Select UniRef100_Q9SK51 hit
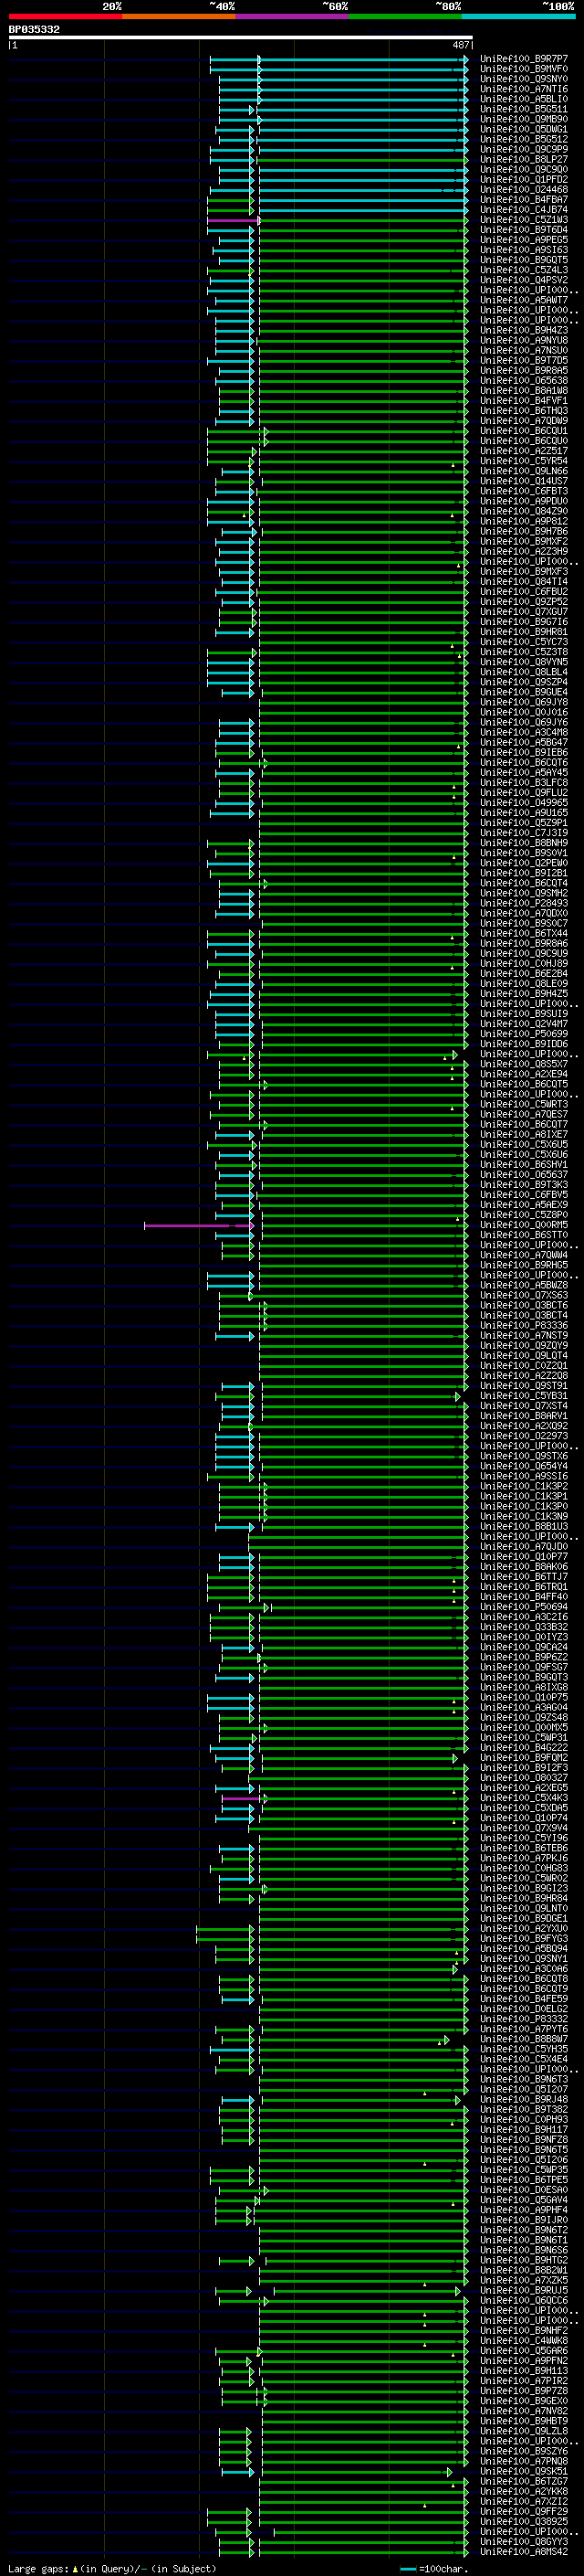The image size is (584, 2576). [524, 2471]
